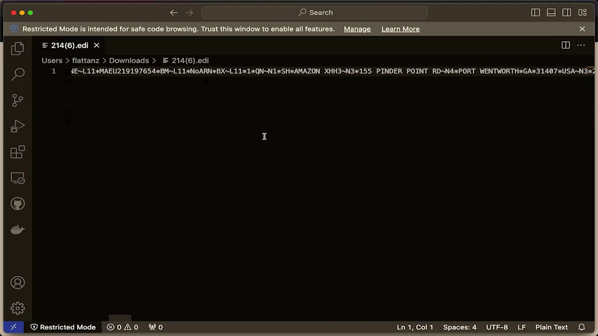Image resolution: width=598 pixels, height=336 pixels.
Task: Click in the EDI text on line 1
Action: [x=332, y=71]
